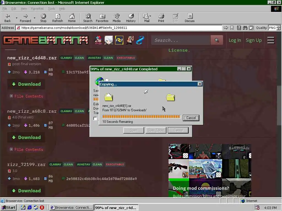
Task: Click the Sign Up link
Action: click(x=254, y=40)
